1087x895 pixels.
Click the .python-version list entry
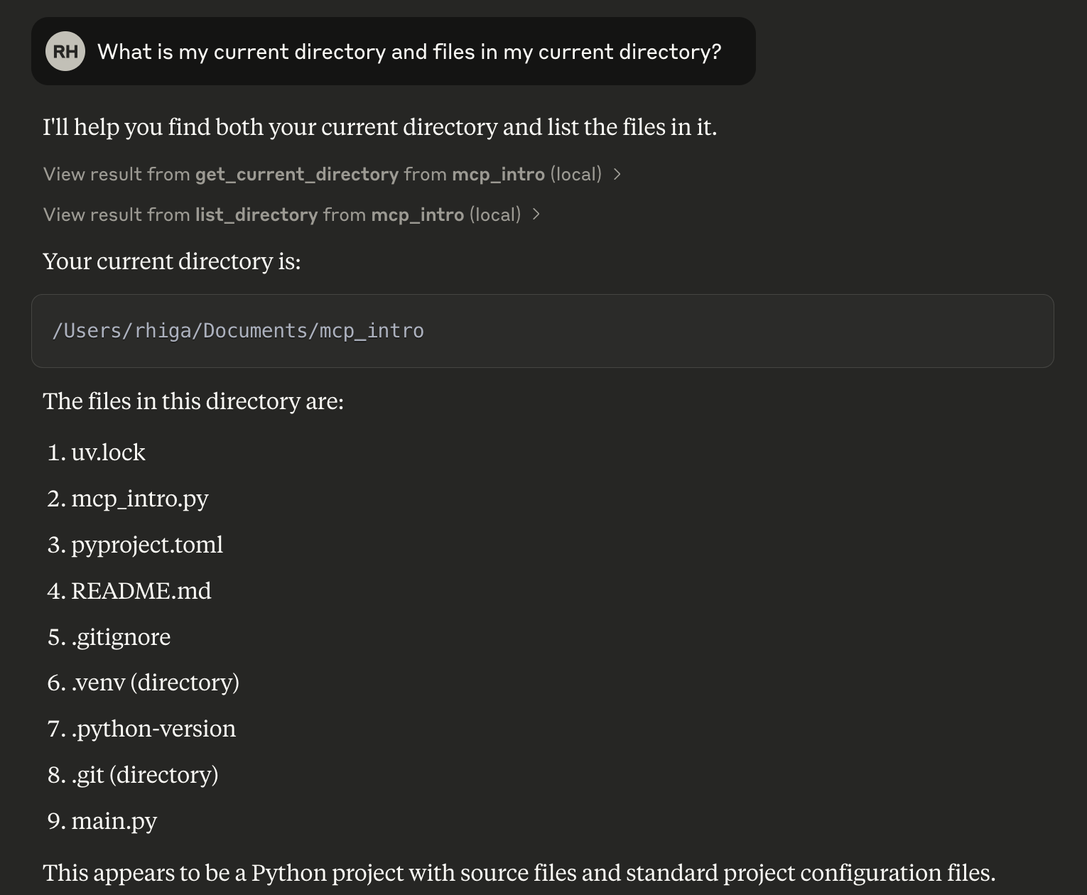153,729
